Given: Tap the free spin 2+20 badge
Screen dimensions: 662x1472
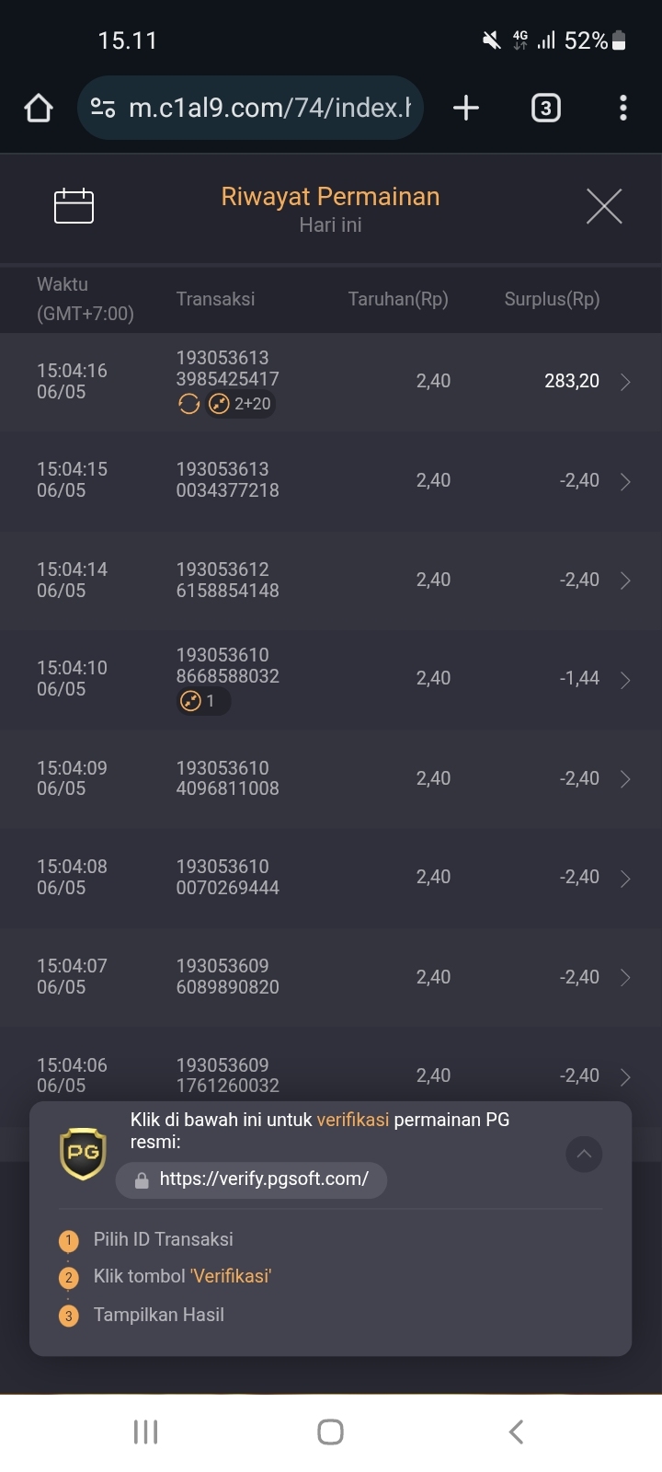Looking at the screenshot, I should coord(241,404).
